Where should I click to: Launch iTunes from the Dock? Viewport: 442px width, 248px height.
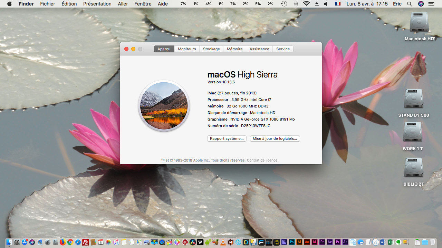click(116, 242)
